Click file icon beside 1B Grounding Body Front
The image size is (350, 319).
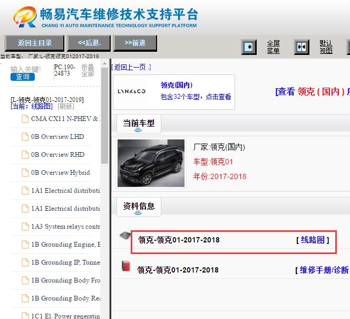[25, 280]
